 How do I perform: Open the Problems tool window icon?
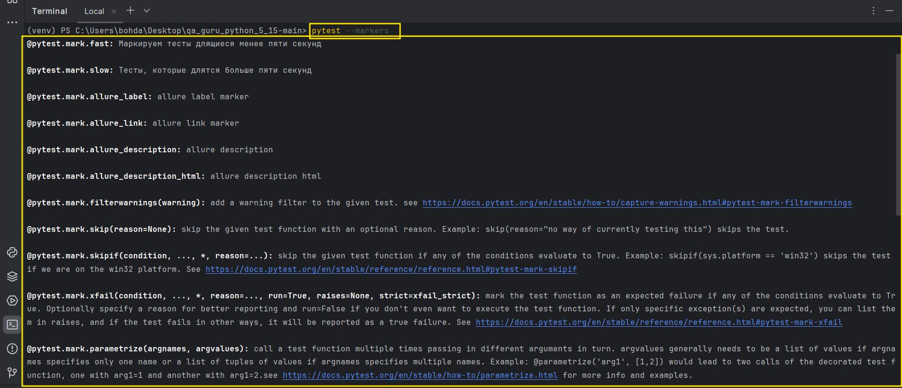pos(12,348)
